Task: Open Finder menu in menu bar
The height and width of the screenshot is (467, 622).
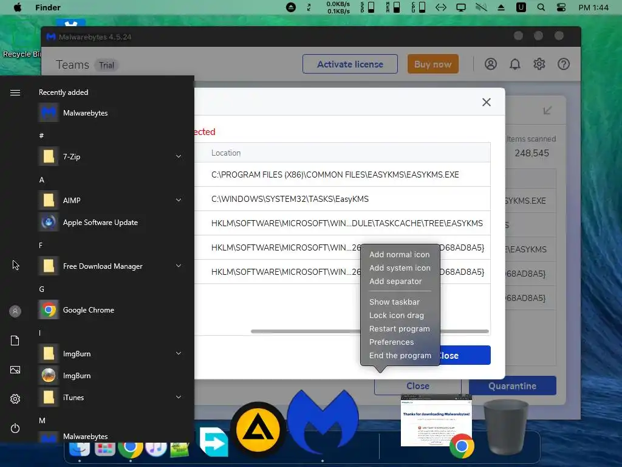Action: 47,7
